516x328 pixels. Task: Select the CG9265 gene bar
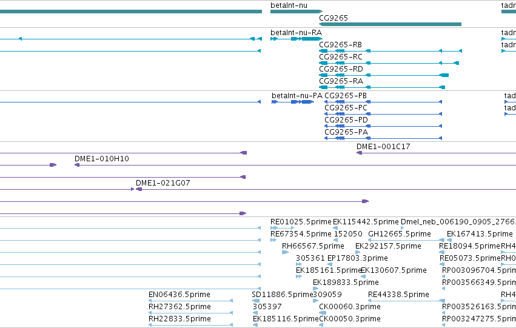click(x=390, y=24)
